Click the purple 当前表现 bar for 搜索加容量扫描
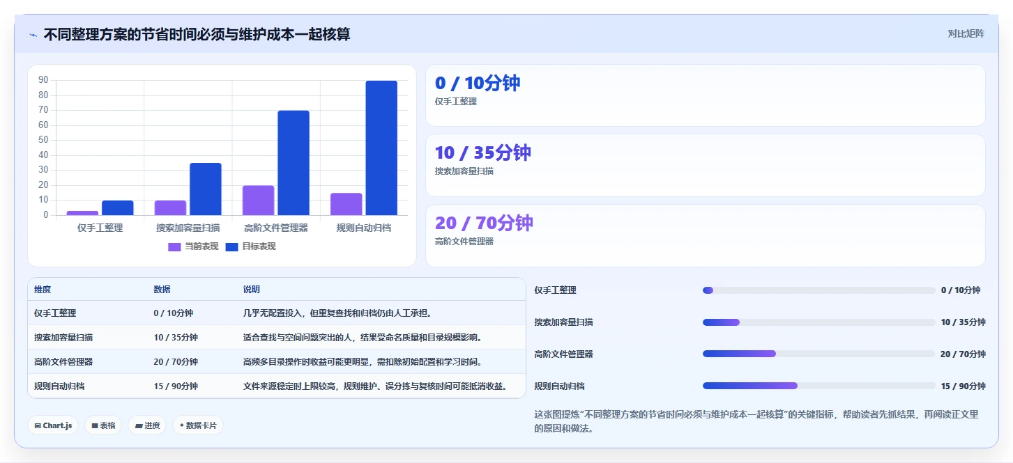Viewport: 1013px width, 463px height. tap(170, 208)
